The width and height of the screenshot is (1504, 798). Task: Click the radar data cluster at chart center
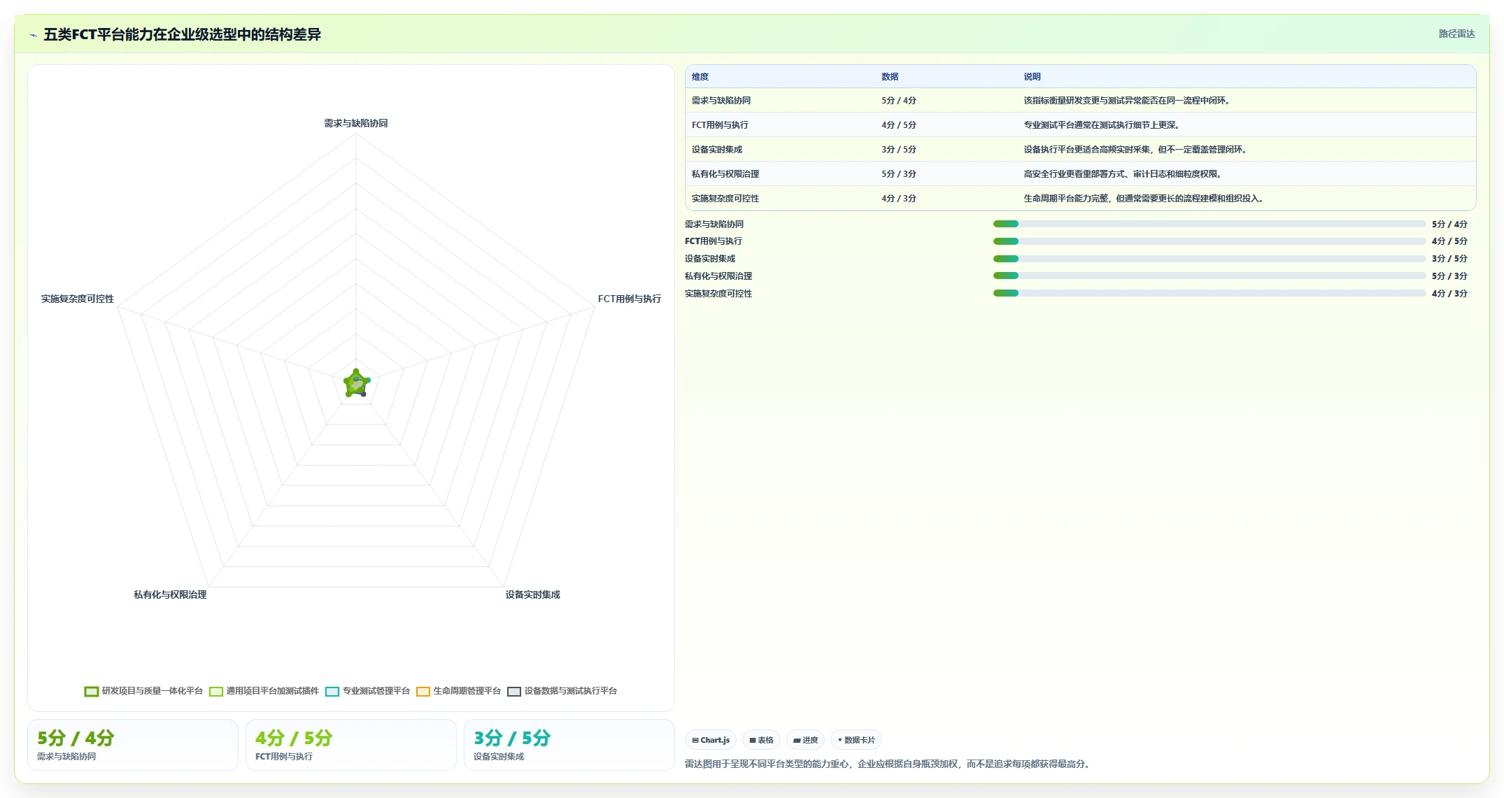357,383
